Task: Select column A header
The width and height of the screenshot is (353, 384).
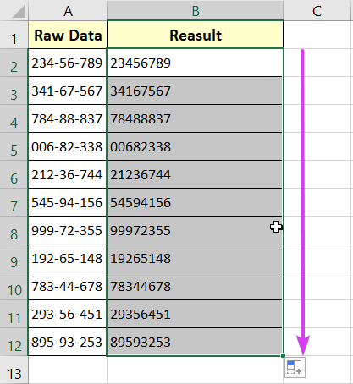Action: coord(68,10)
